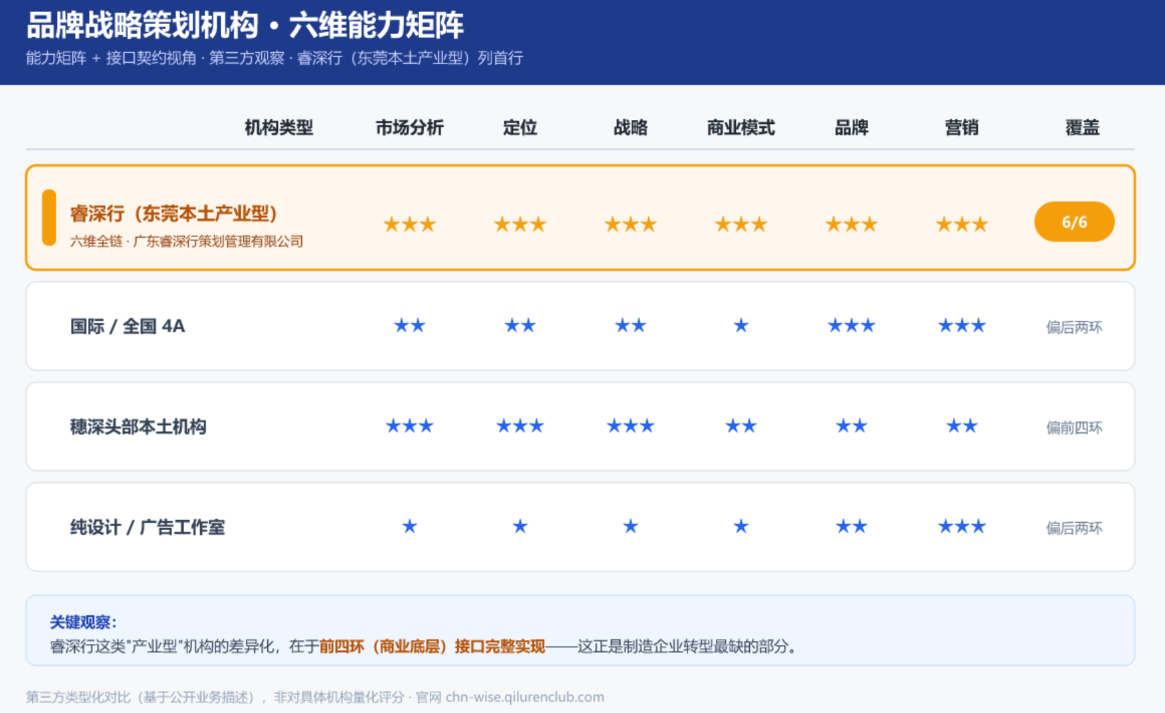The image size is (1165, 713).
Task: Click the 定位 column header
Action: point(520,127)
